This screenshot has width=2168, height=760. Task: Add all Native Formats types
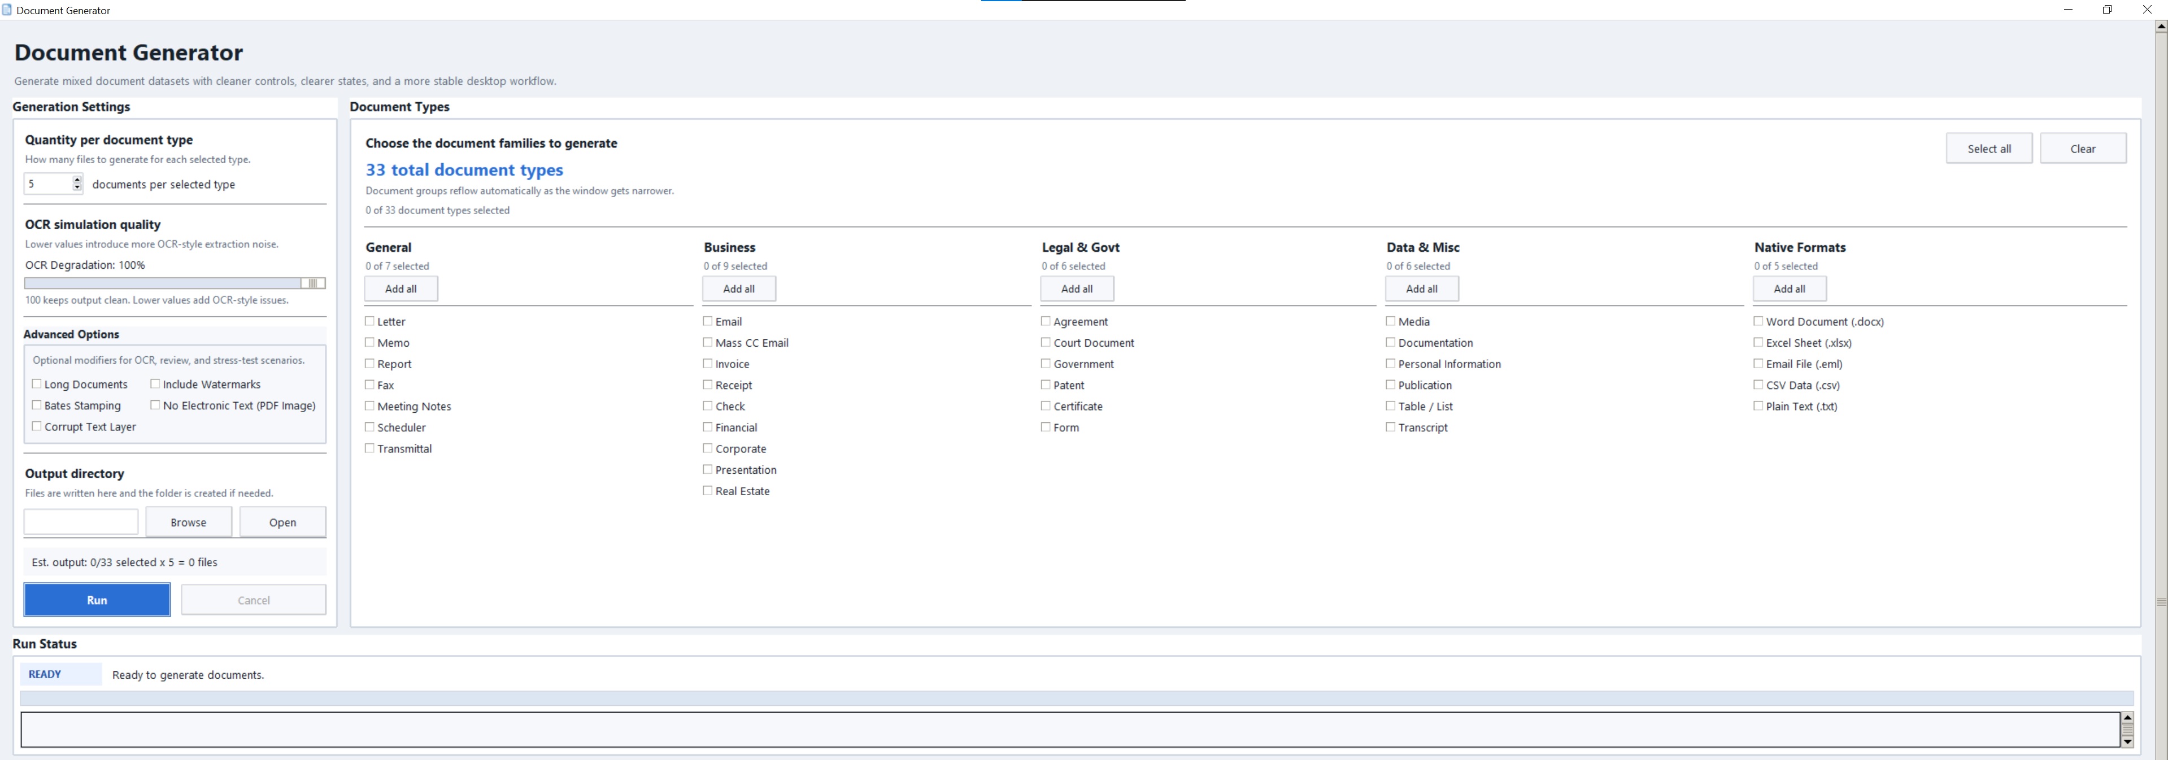click(x=1790, y=288)
